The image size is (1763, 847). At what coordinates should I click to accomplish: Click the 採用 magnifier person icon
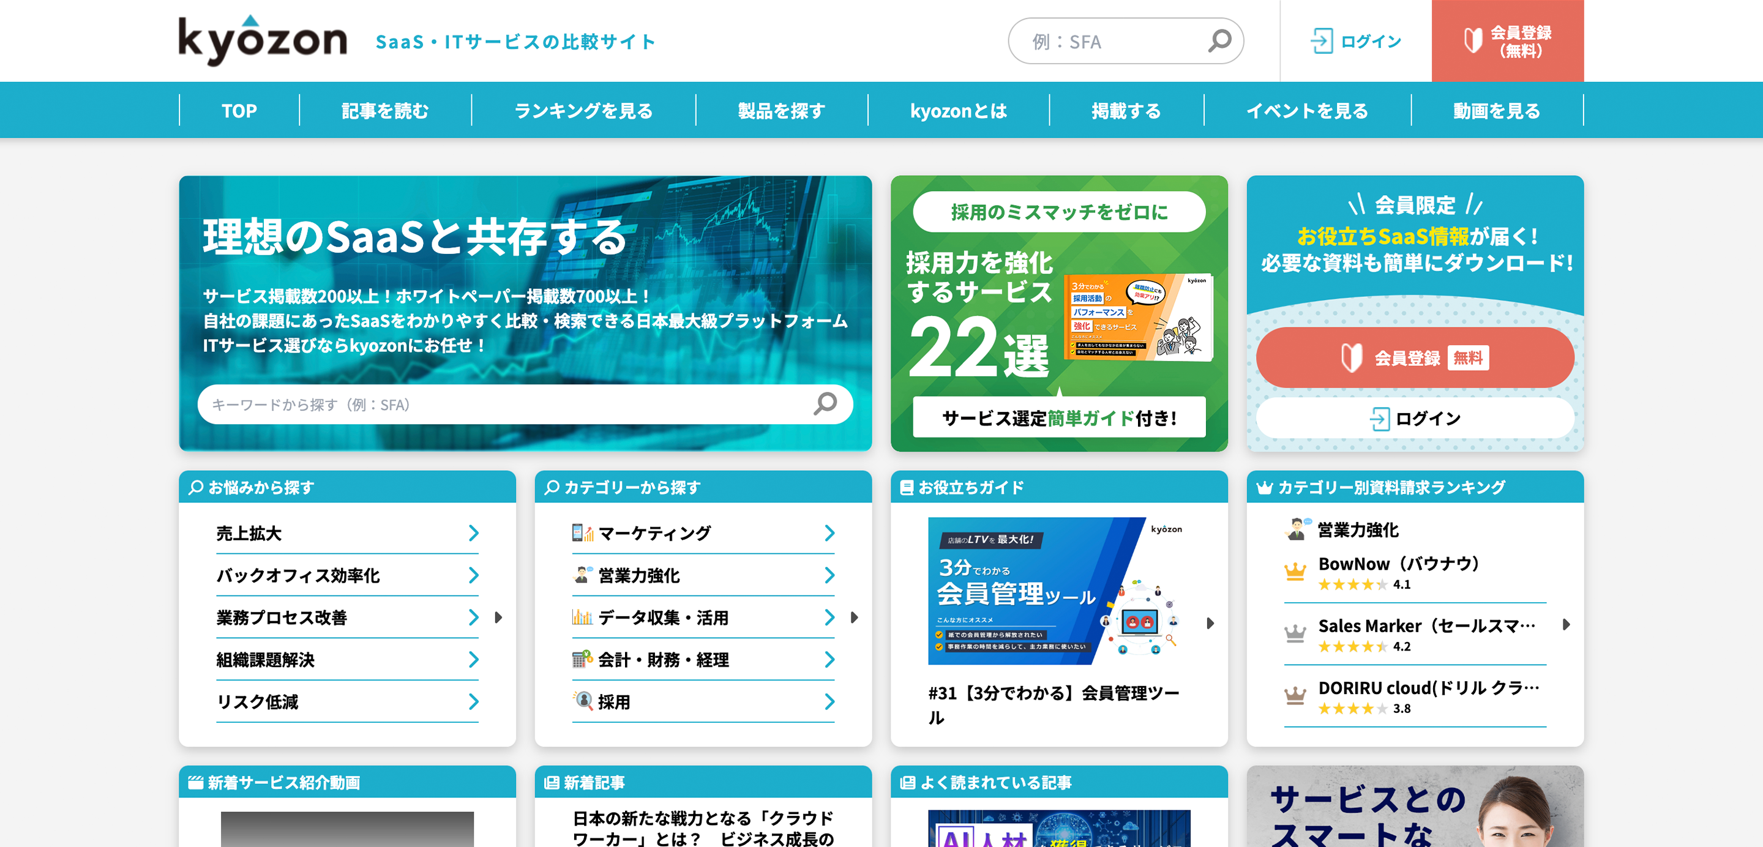point(582,701)
